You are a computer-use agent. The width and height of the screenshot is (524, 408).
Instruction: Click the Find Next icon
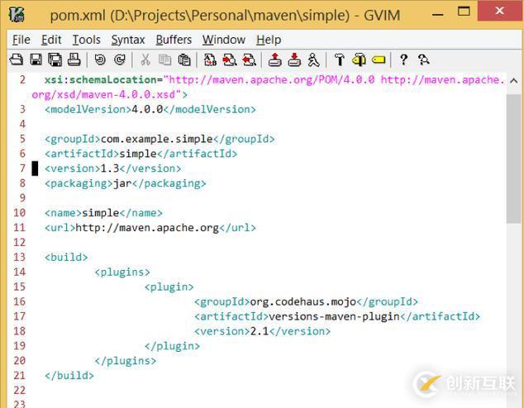(230, 59)
